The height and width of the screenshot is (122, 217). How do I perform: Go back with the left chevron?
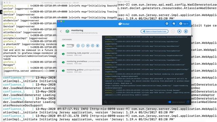click(x=61, y=31)
